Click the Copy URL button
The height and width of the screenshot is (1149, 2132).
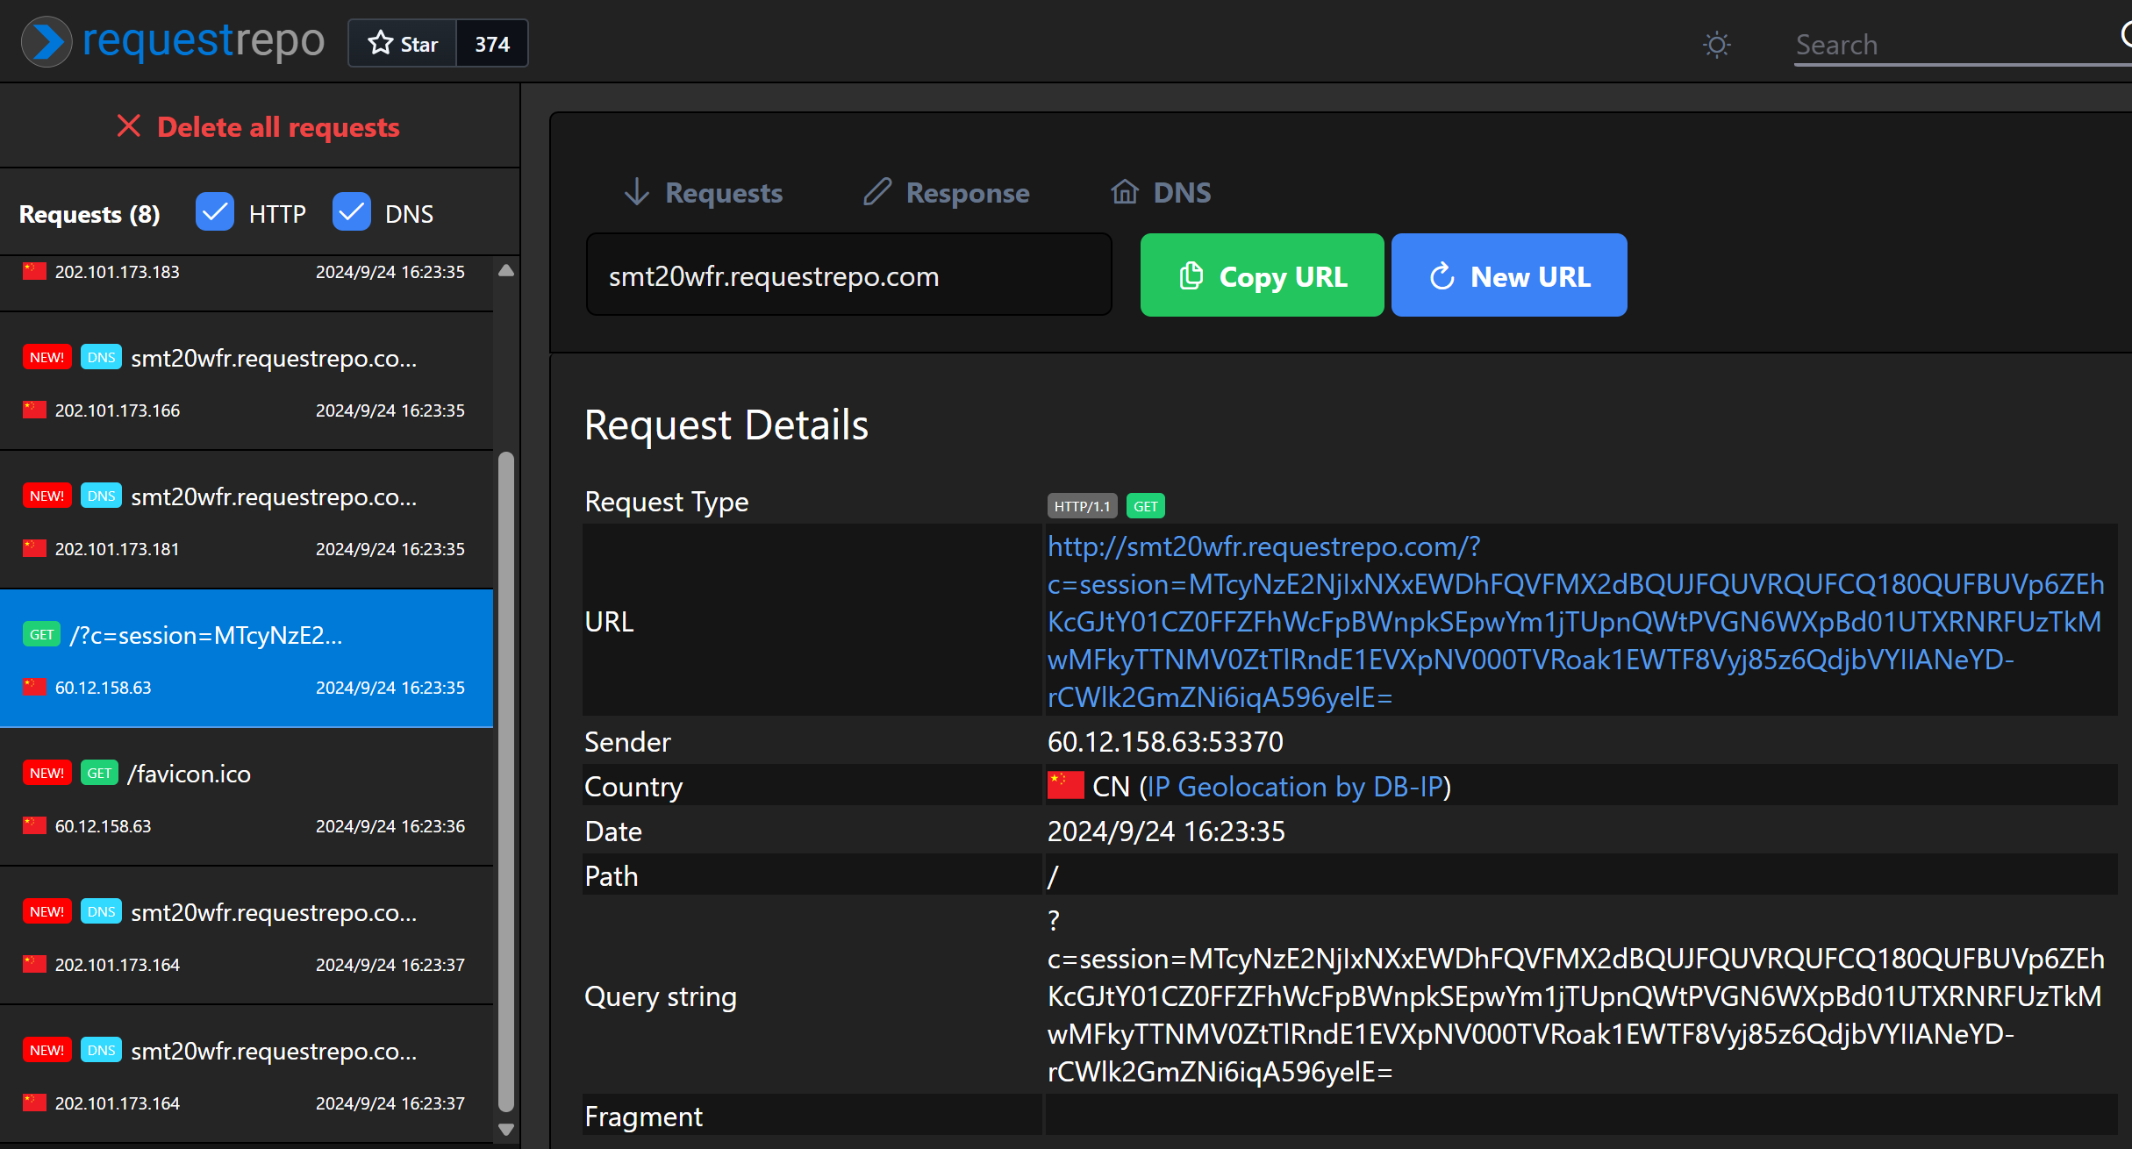click(1262, 275)
